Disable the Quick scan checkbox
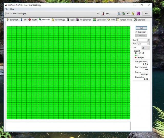 136,32
